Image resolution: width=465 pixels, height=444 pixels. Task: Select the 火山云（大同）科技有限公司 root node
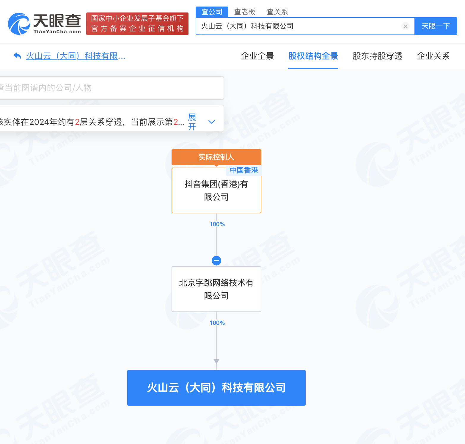[x=216, y=388]
